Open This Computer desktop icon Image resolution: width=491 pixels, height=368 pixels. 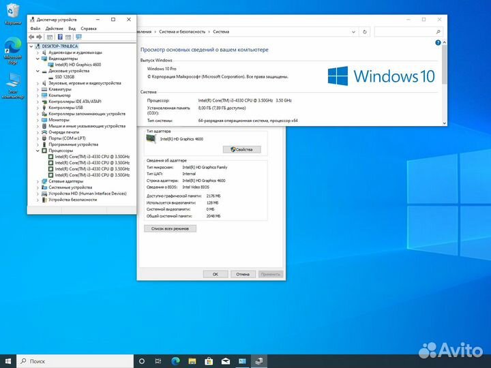(12, 85)
